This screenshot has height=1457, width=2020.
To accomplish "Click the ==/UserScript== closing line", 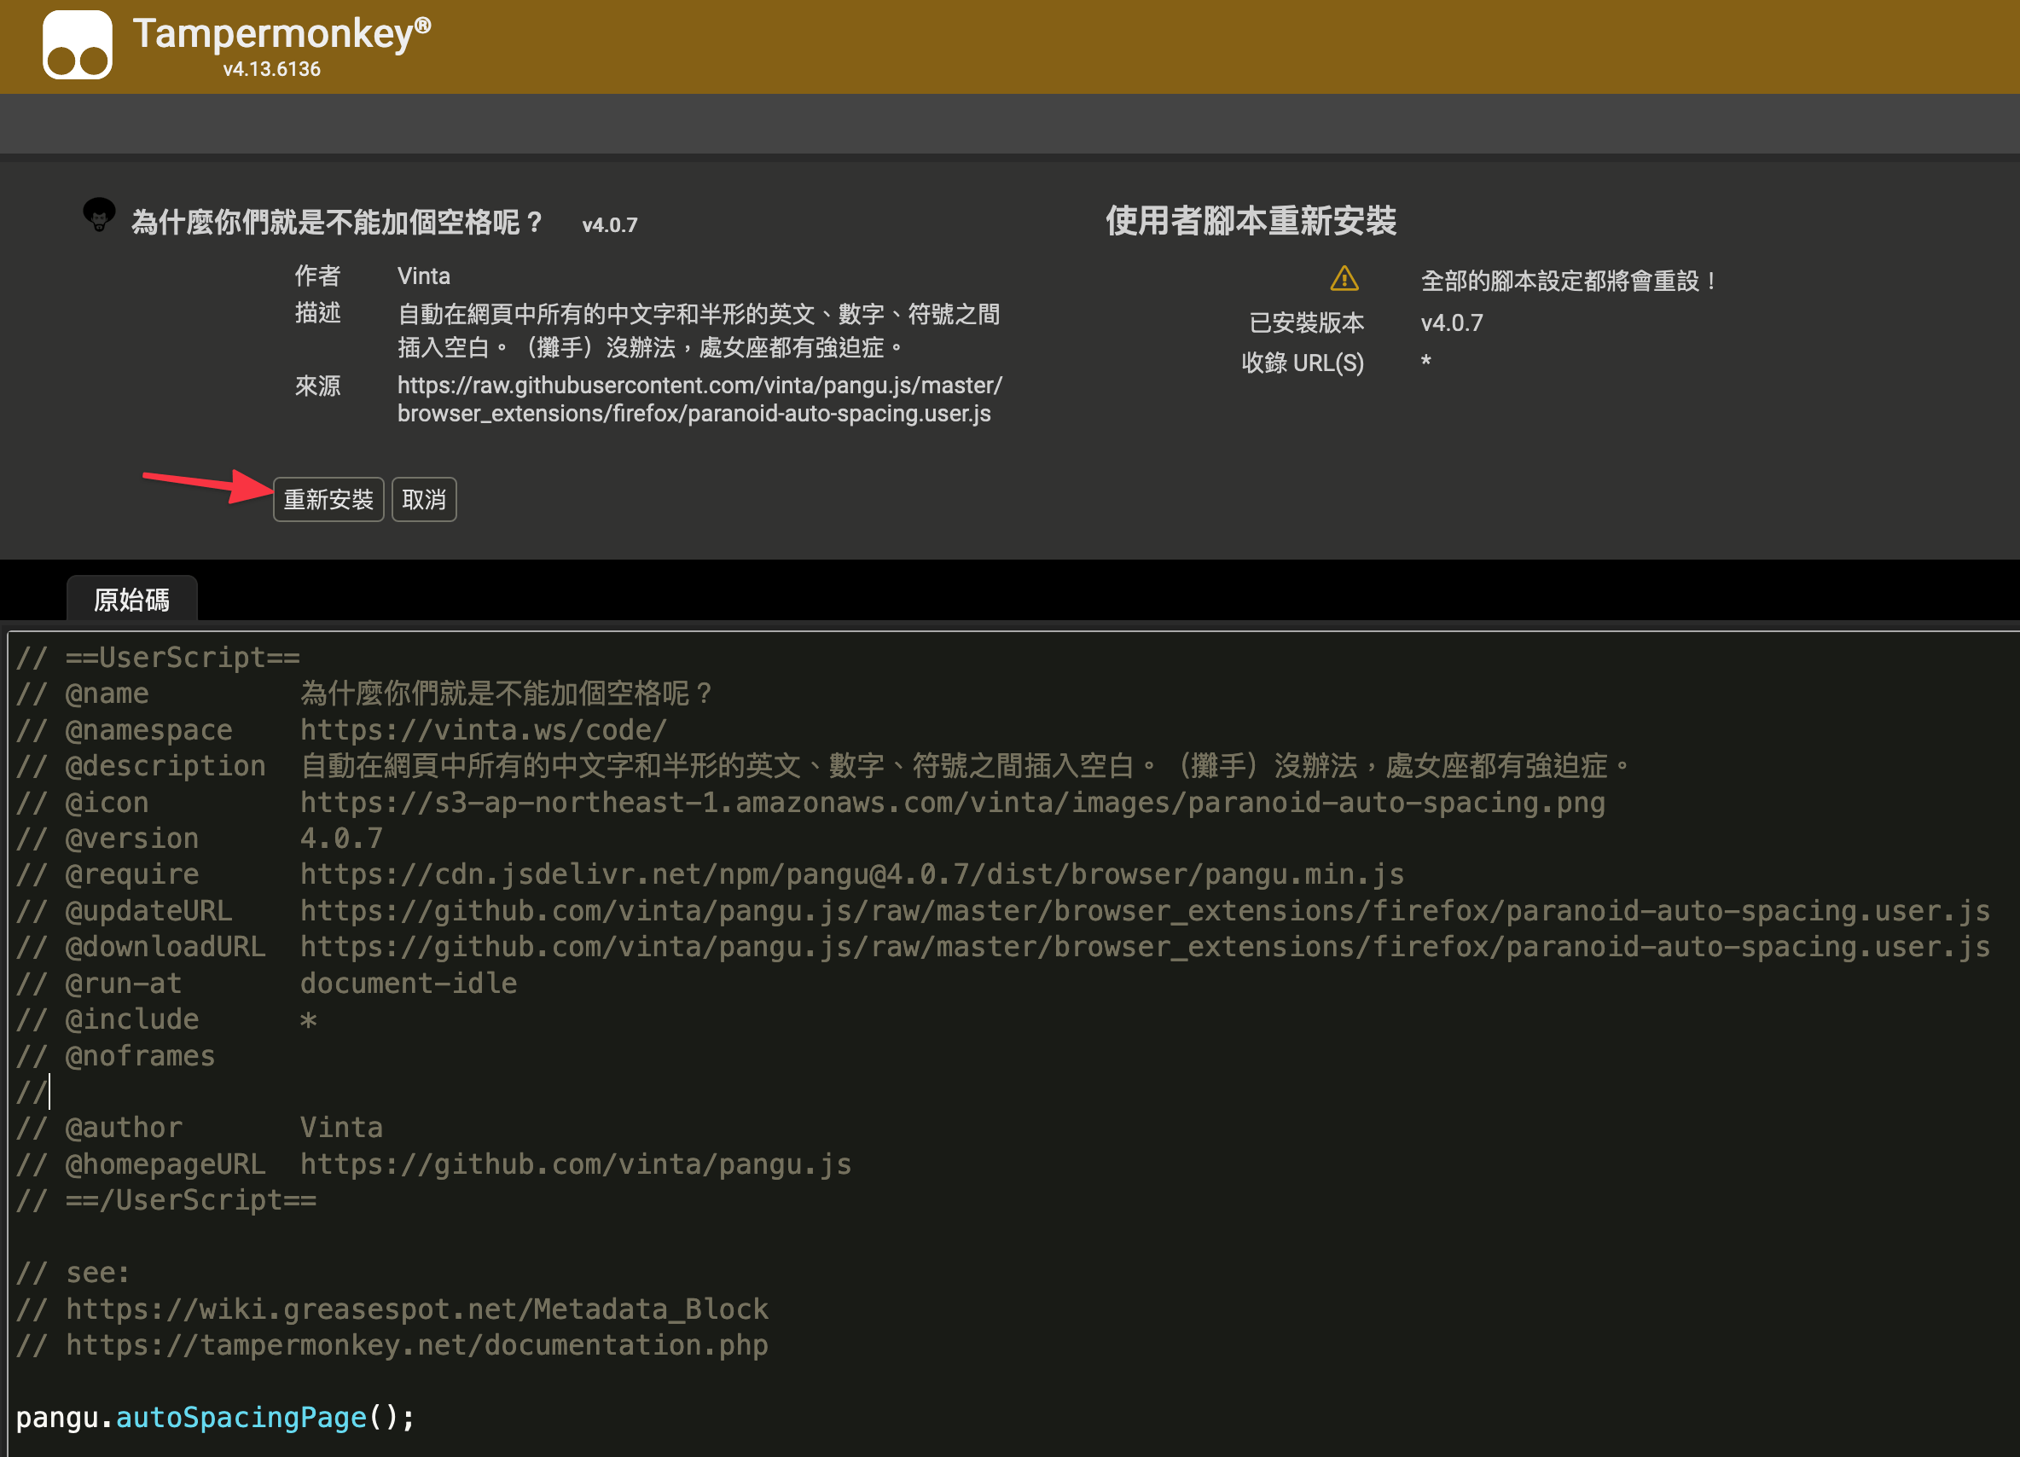I will (166, 1199).
